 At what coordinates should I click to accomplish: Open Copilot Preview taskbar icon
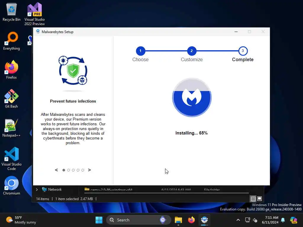[x=294, y=220]
